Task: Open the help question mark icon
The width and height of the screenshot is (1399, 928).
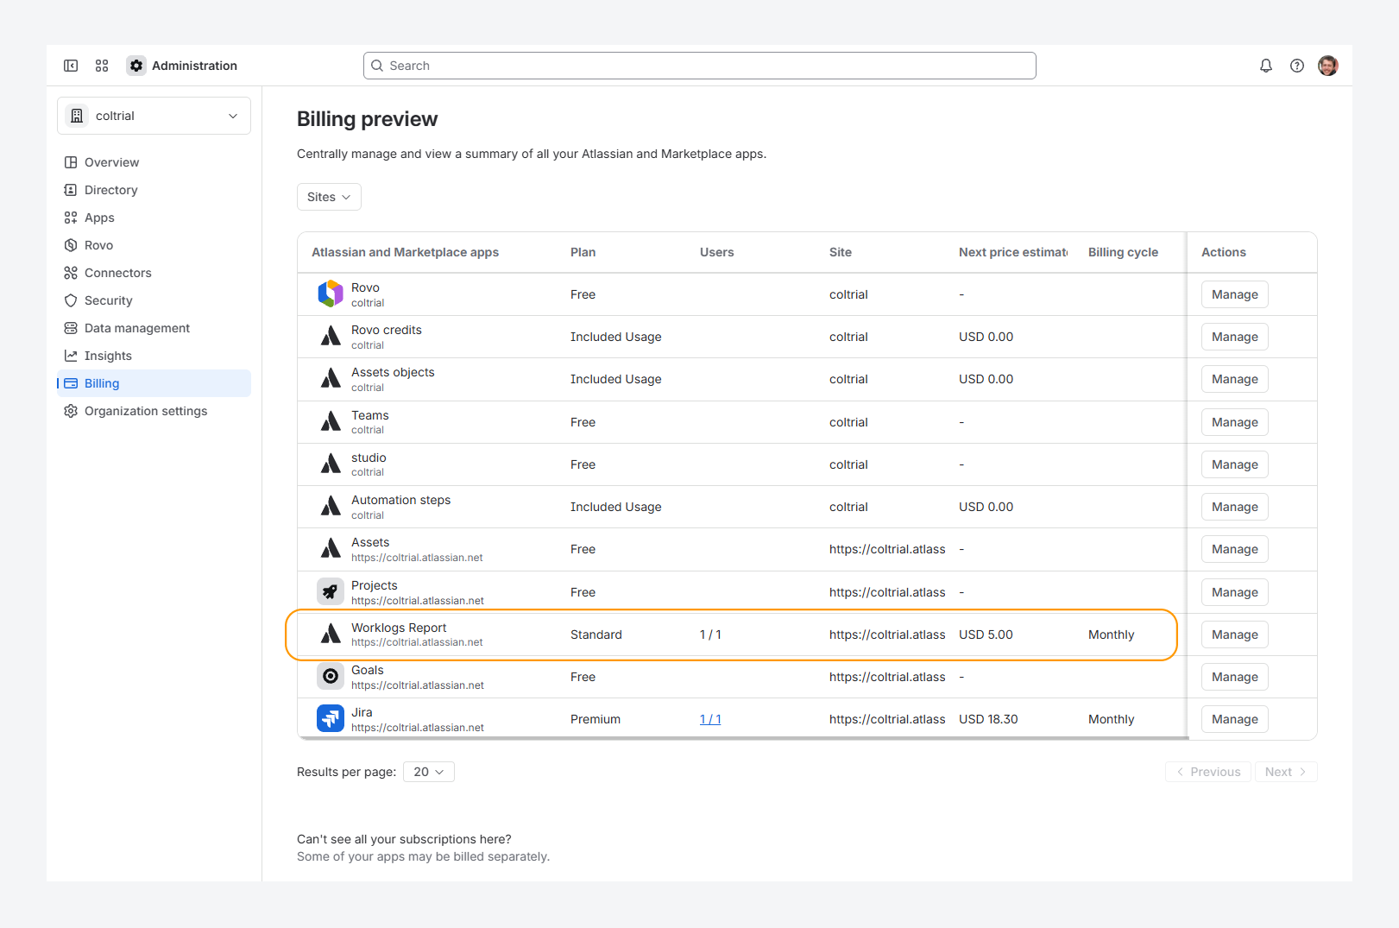Action: tap(1297, 66)
